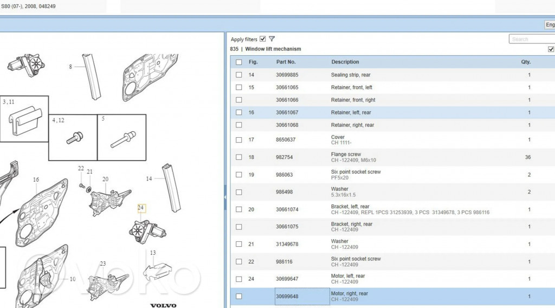Sort by the Description column header
This screenshot has height=308, width=555.
(345, 62)
